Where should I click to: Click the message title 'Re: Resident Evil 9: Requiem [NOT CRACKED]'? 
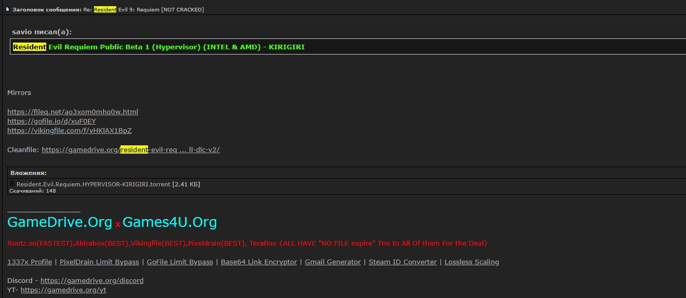(x=144, y=9)
